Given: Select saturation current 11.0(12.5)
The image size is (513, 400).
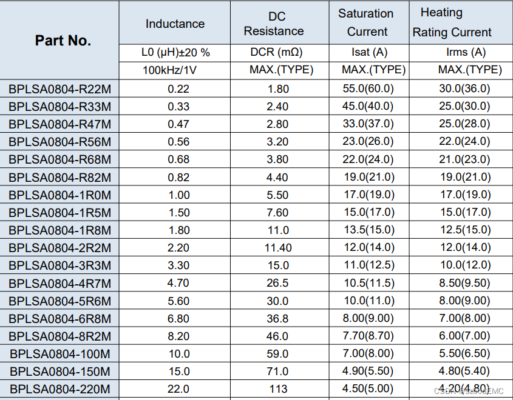Looking at the screenshot, I should 369,265.
